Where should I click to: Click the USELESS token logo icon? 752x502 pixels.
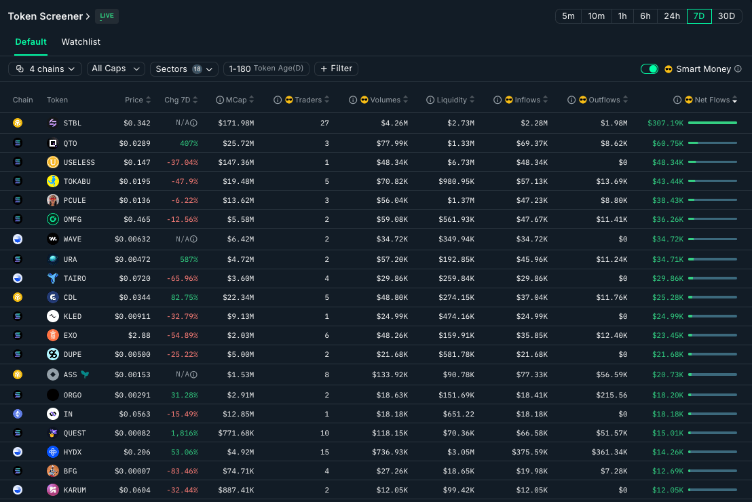[53, 162]
